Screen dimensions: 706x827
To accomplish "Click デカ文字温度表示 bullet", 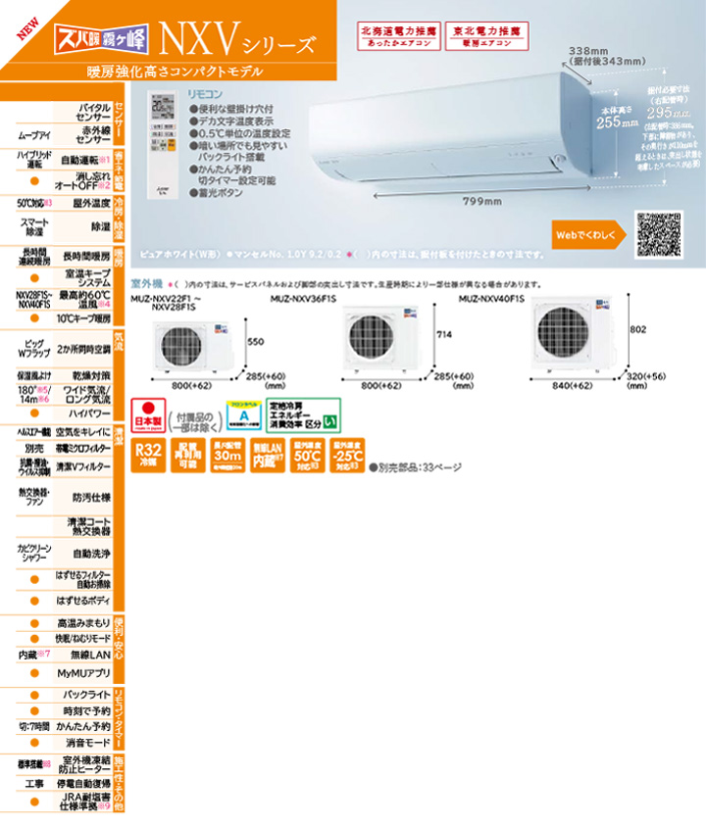I will (x=231, y=122).
